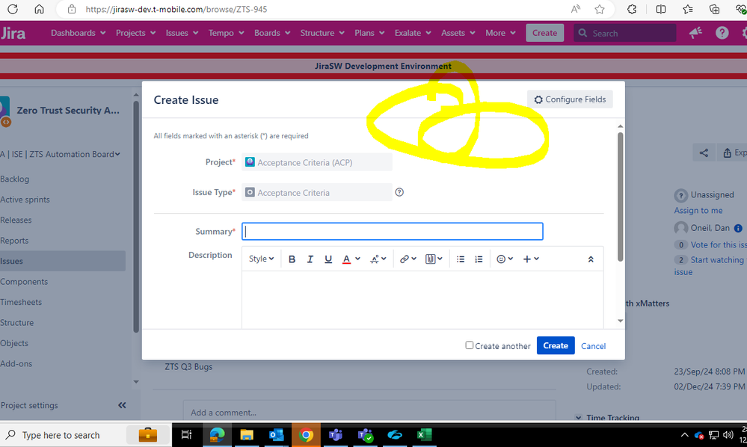Screen dimensions: 747x447
Task: Open the Issues menu in the navbar
Action: pos(182,33)
